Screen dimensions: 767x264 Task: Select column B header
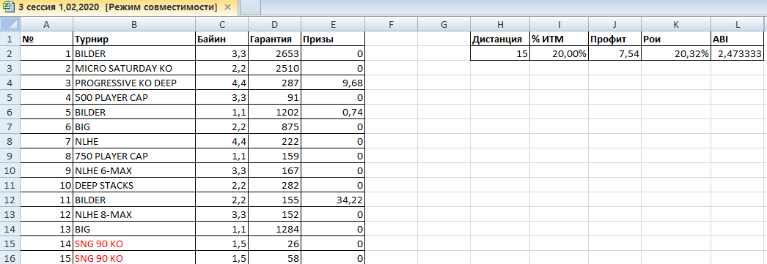(x=134, y=24)
